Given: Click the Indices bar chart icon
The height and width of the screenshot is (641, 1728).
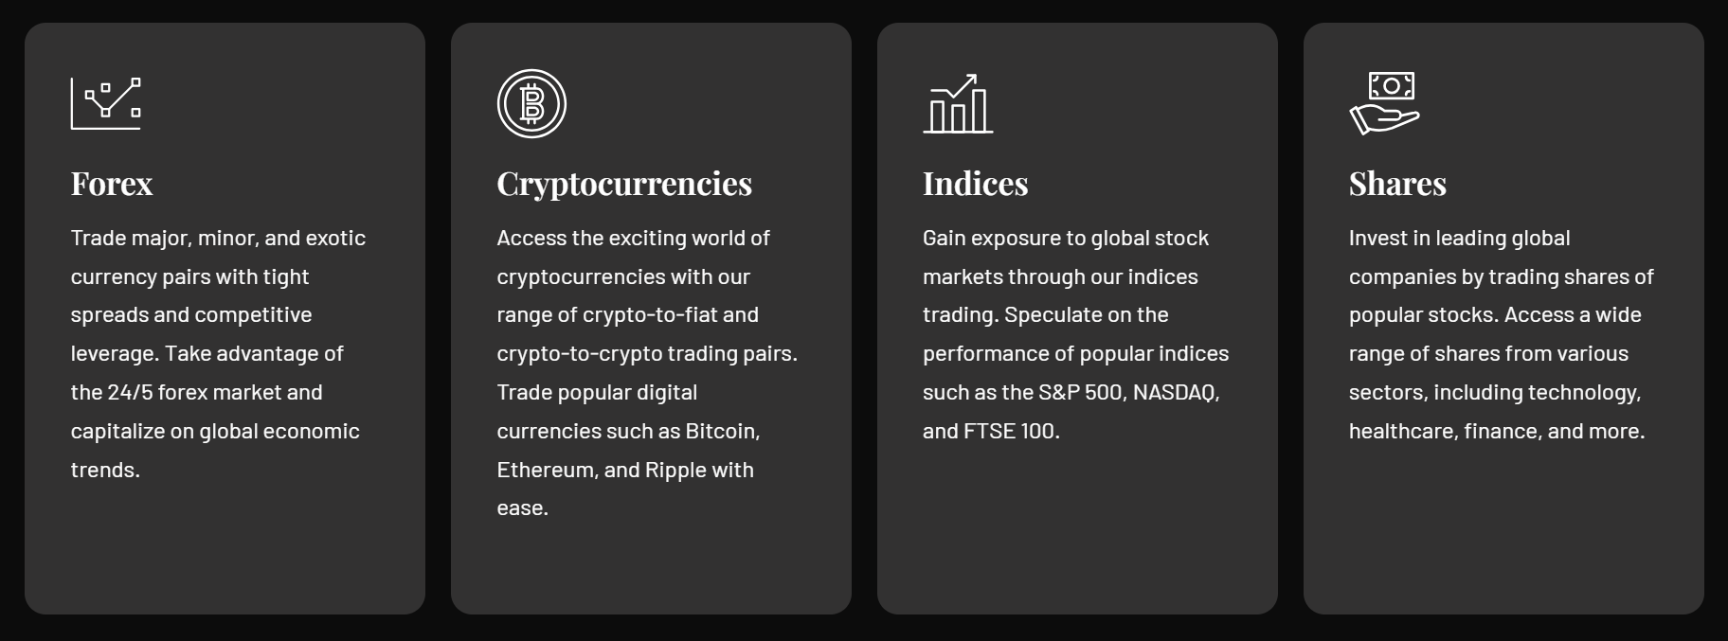Looking at the screenshot, I should click(x=958, y=103).
